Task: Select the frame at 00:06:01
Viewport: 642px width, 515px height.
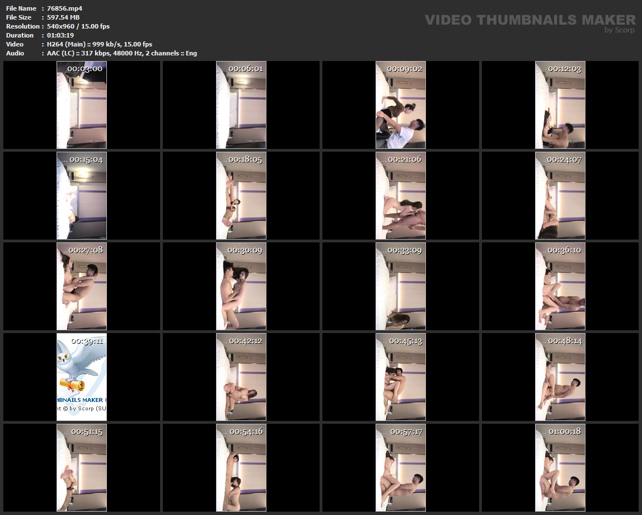Action: tap(241, 105)
